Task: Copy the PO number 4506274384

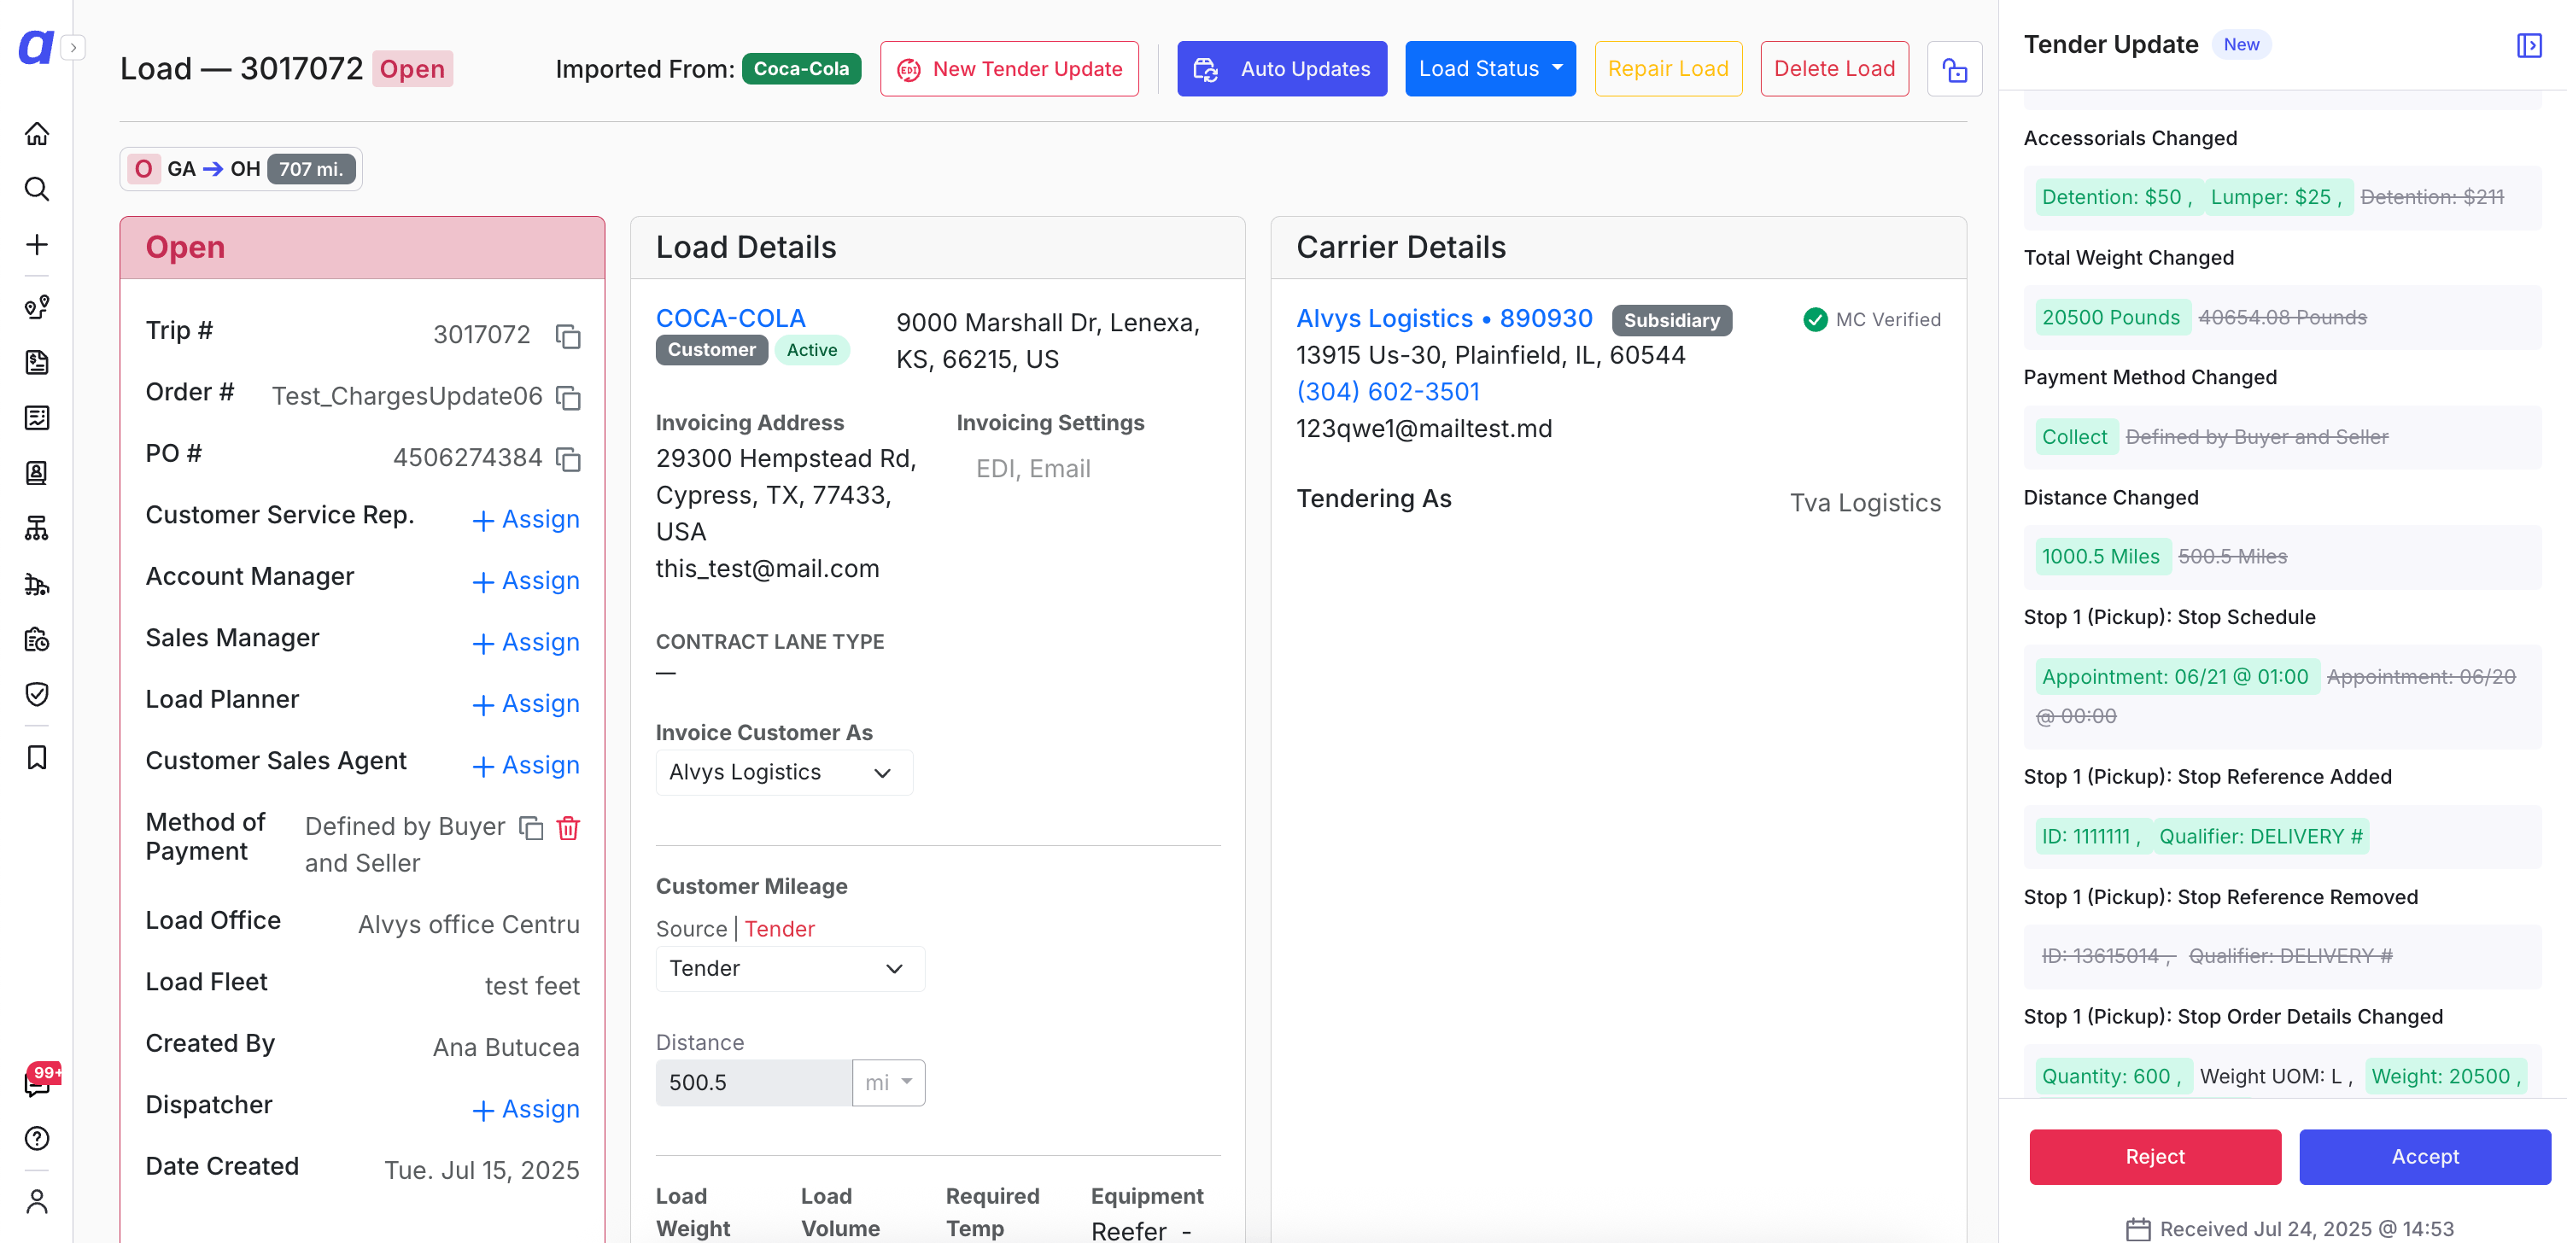Action: (568, 458)
